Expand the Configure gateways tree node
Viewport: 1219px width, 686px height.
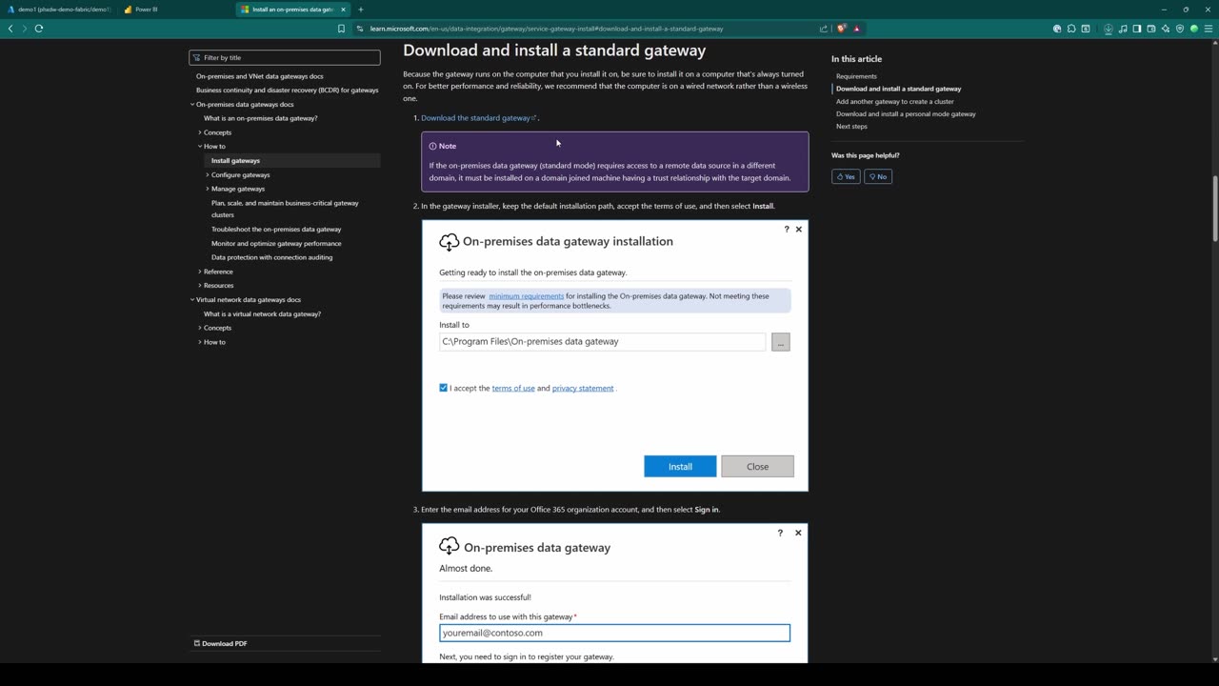tap(208, 175)
